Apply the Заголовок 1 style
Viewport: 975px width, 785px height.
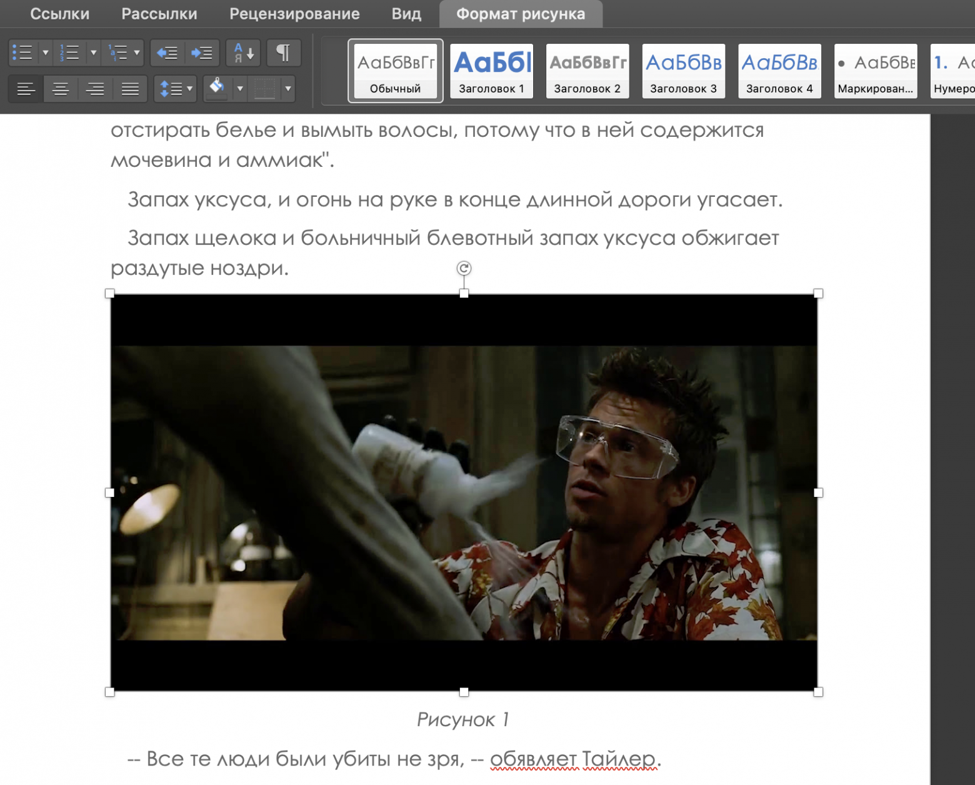[x=492, y=71]
